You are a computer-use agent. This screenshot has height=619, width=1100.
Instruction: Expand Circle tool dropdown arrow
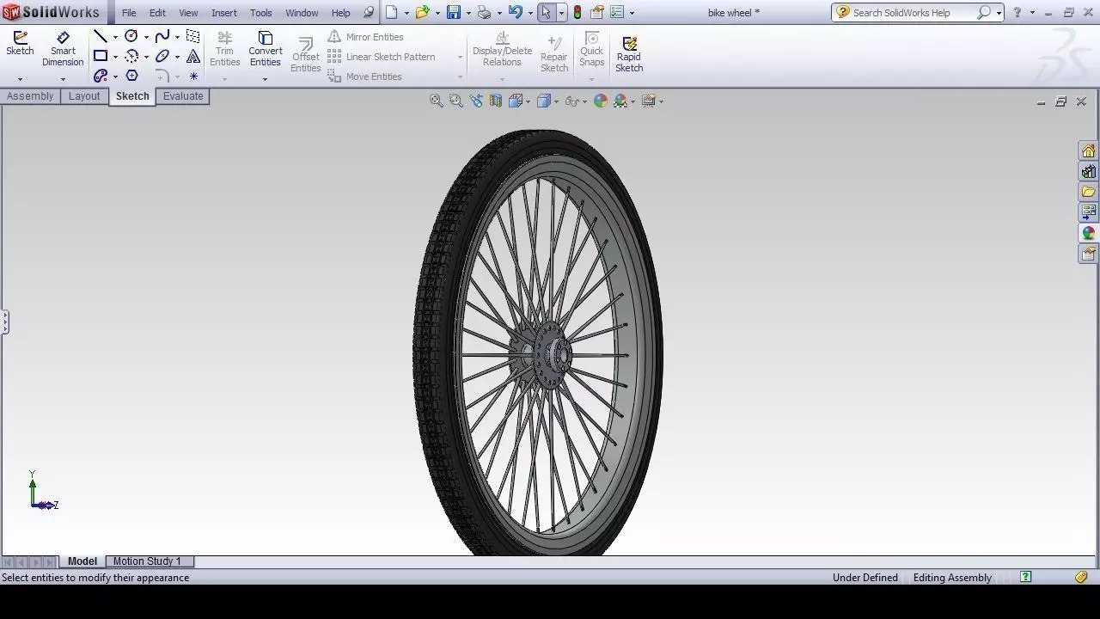tap(146, 37)
